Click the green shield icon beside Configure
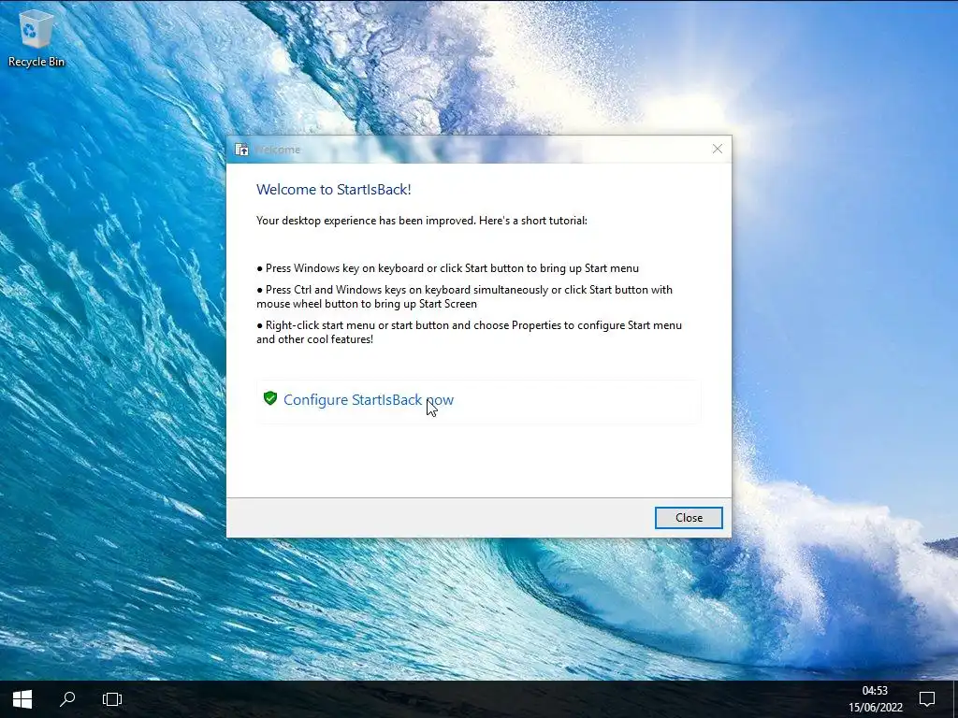Screen dimensions: 958x718 pyautogui.click(x=270, y=398)
